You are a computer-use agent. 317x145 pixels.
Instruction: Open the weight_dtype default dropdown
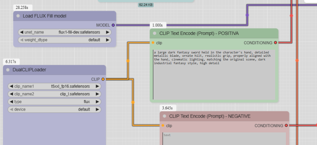65,40
